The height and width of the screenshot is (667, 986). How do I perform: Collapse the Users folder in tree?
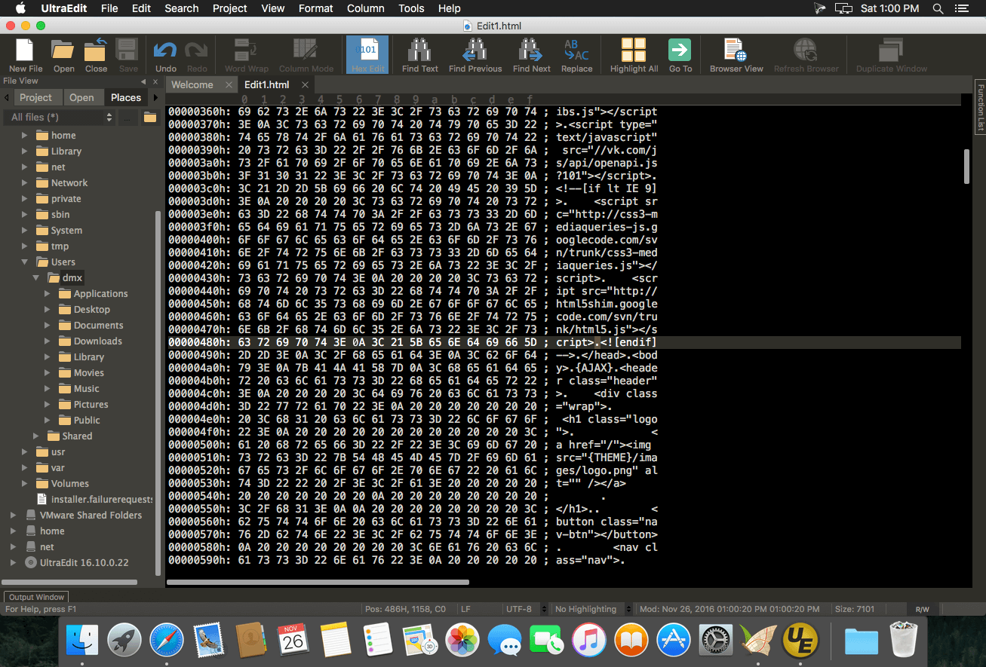(25, 262)
